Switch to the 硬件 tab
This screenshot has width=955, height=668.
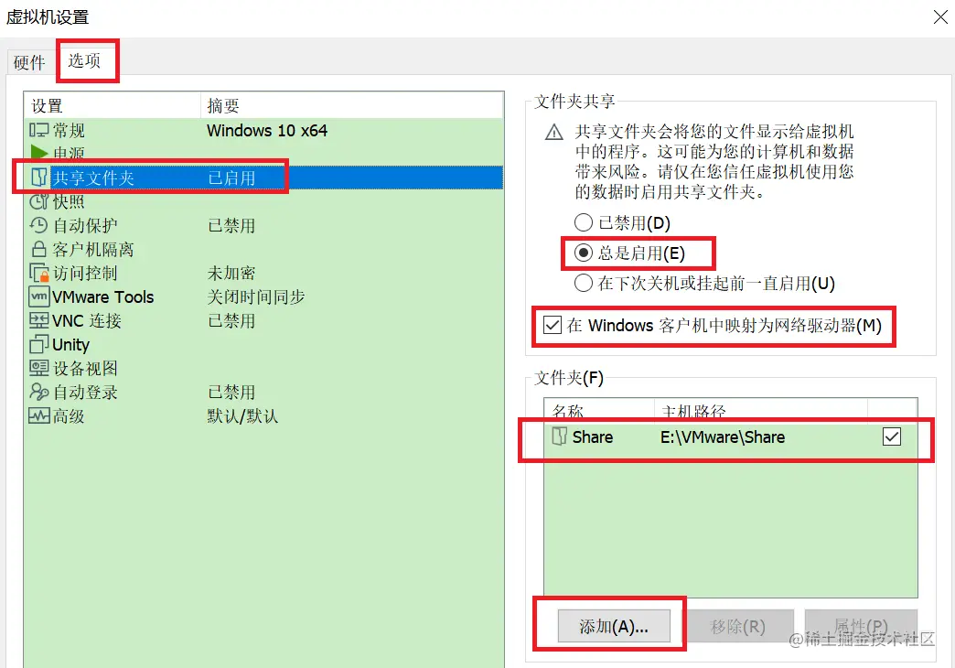[29, 62]
